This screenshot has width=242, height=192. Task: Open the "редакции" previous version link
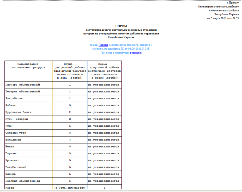tap(136, 53)
